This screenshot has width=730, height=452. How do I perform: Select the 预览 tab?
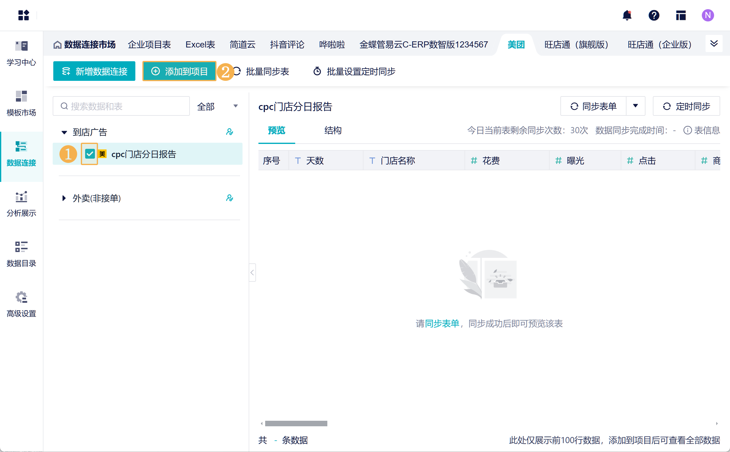[277, 130]
